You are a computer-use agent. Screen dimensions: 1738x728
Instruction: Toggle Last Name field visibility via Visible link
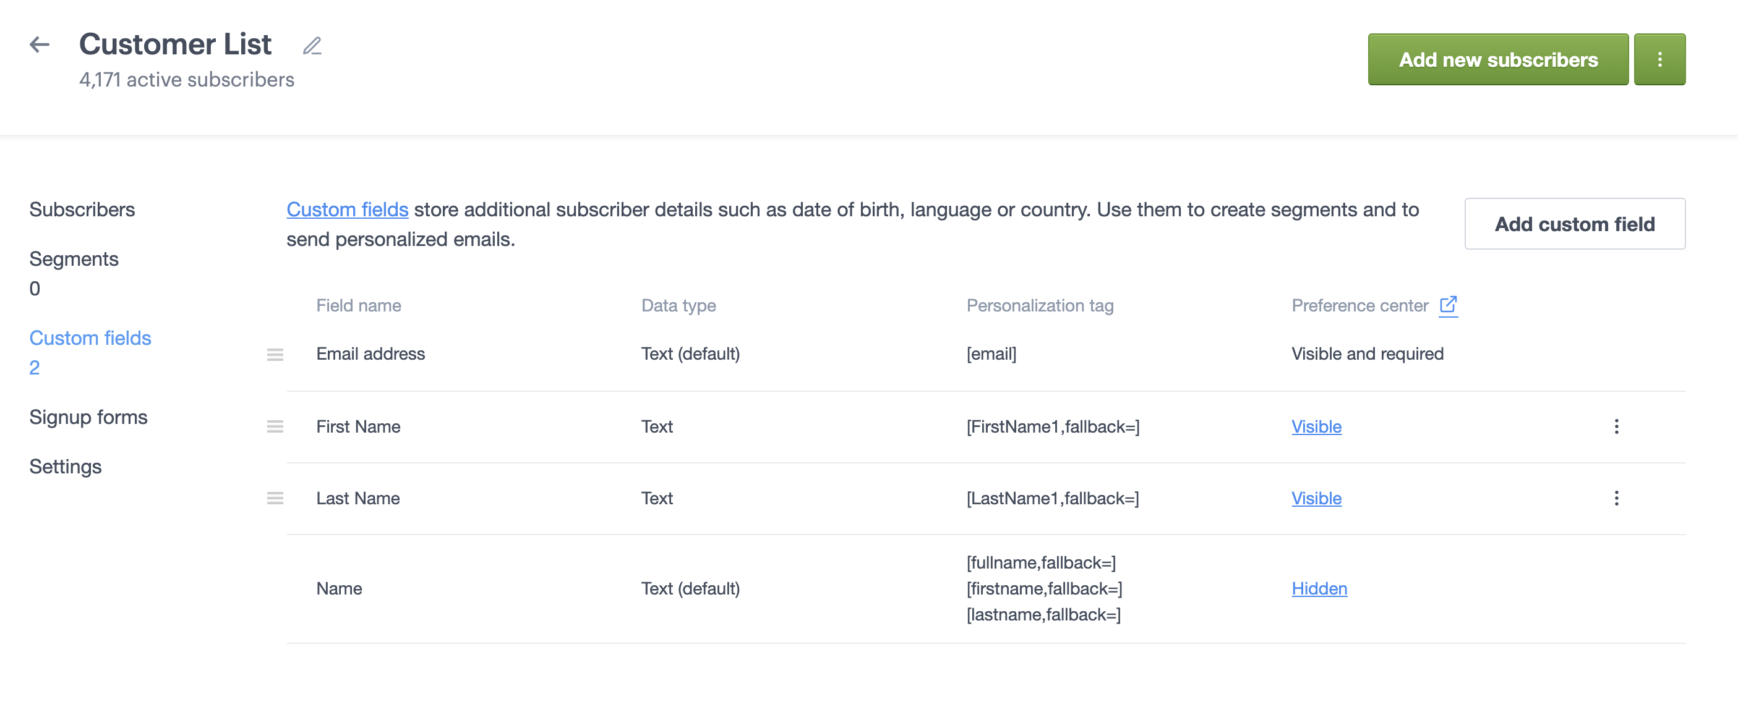(1316, 498)
